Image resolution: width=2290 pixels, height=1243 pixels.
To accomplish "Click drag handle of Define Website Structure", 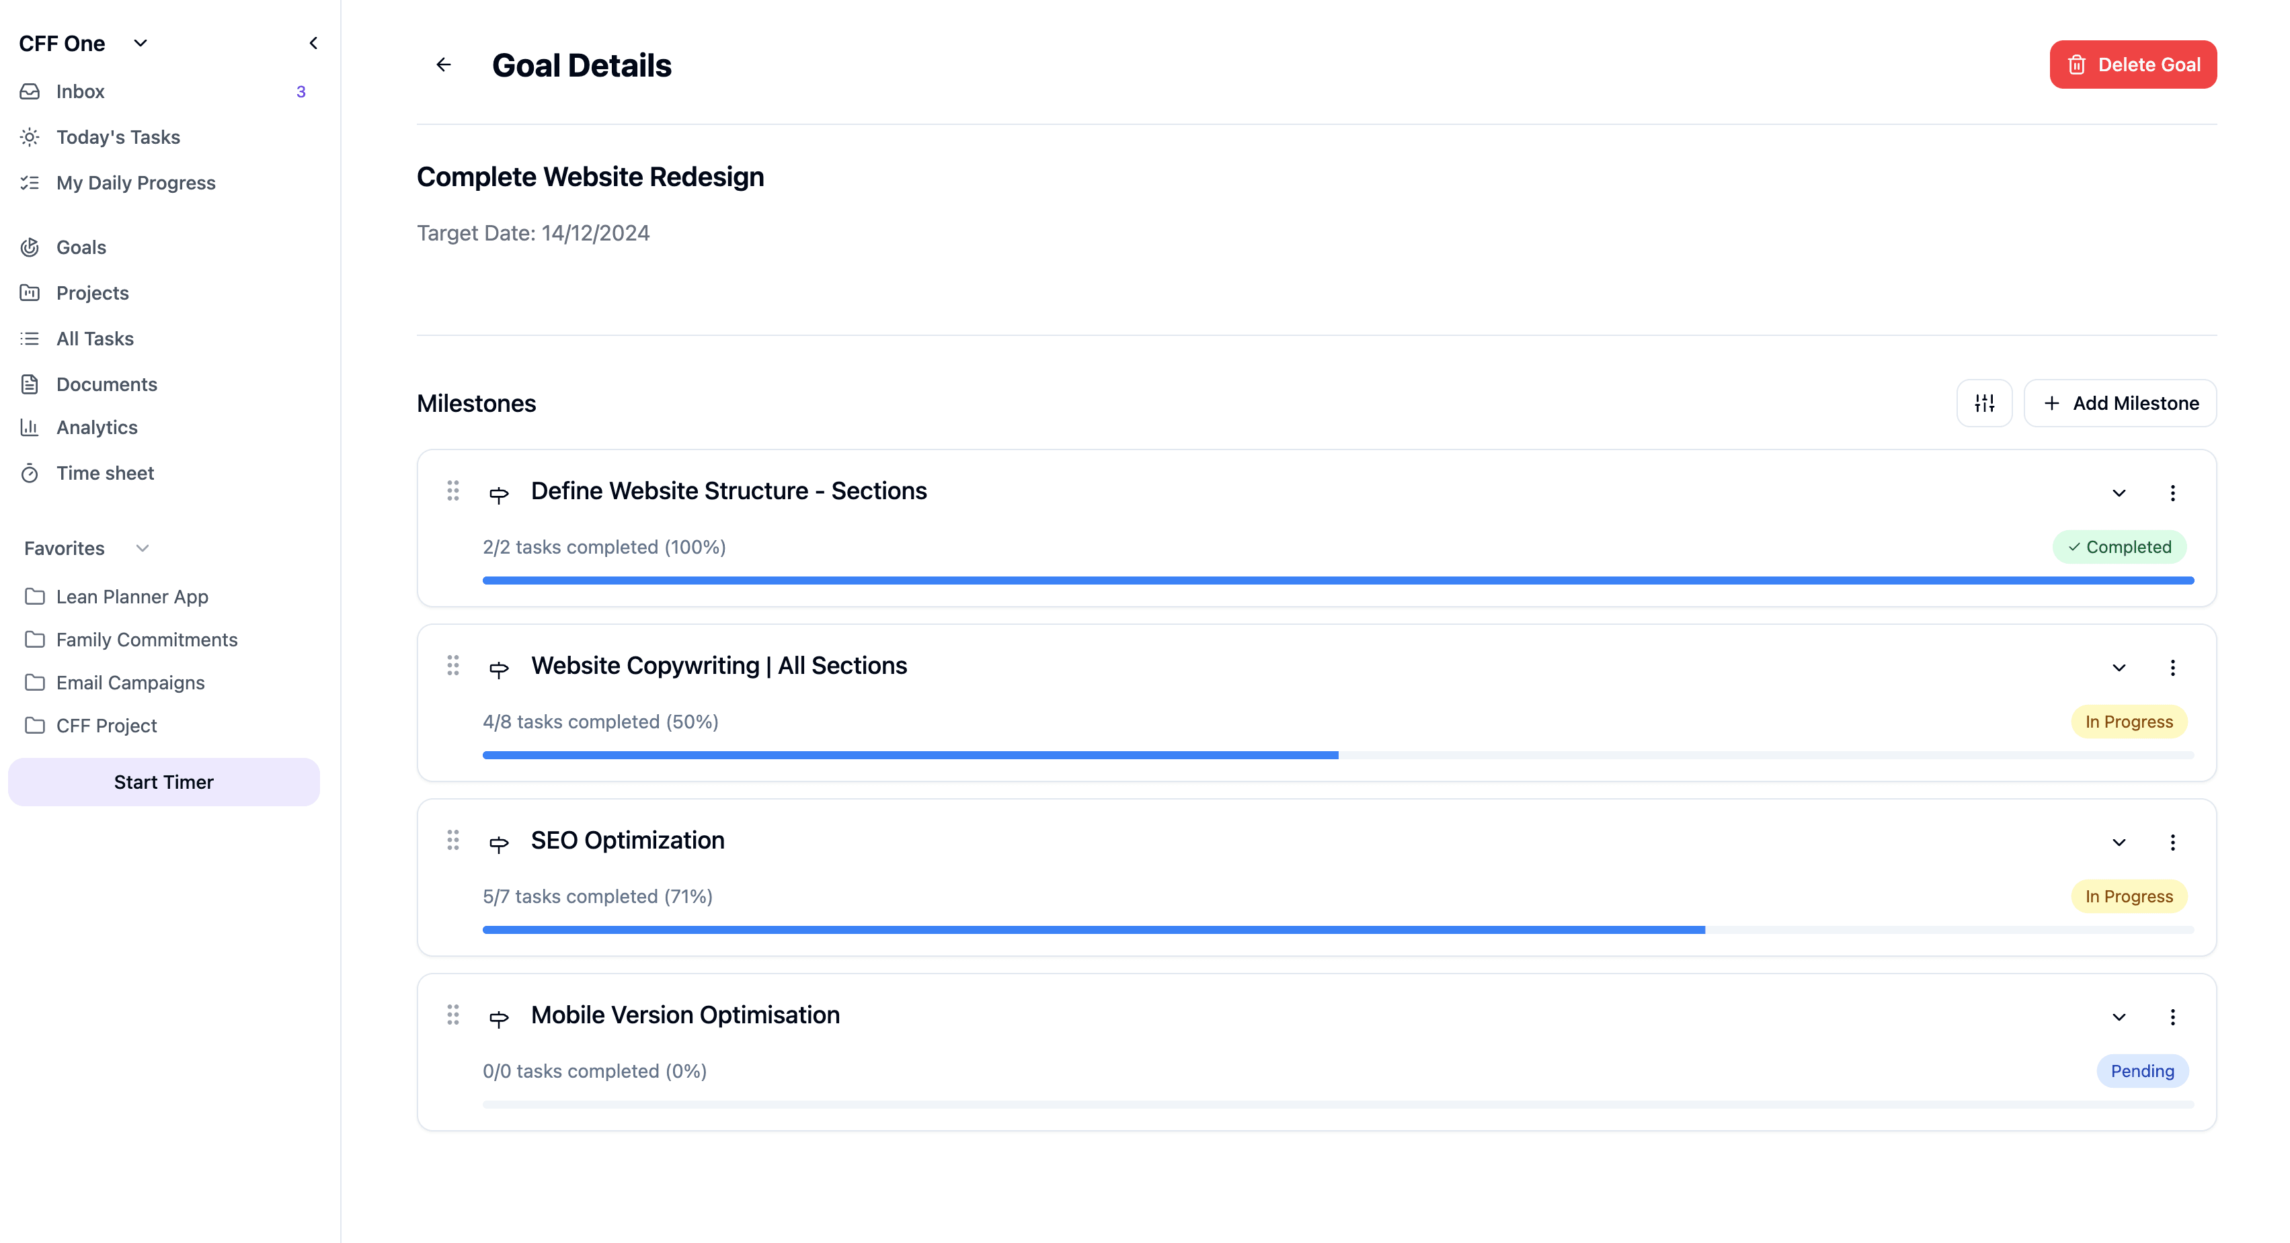I will coord(452,490).
